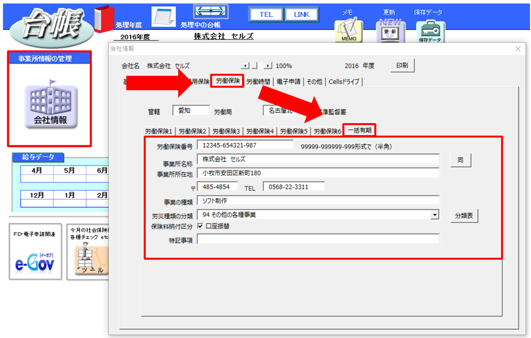Click the postal code field 485-4854

tap(217, 187)
